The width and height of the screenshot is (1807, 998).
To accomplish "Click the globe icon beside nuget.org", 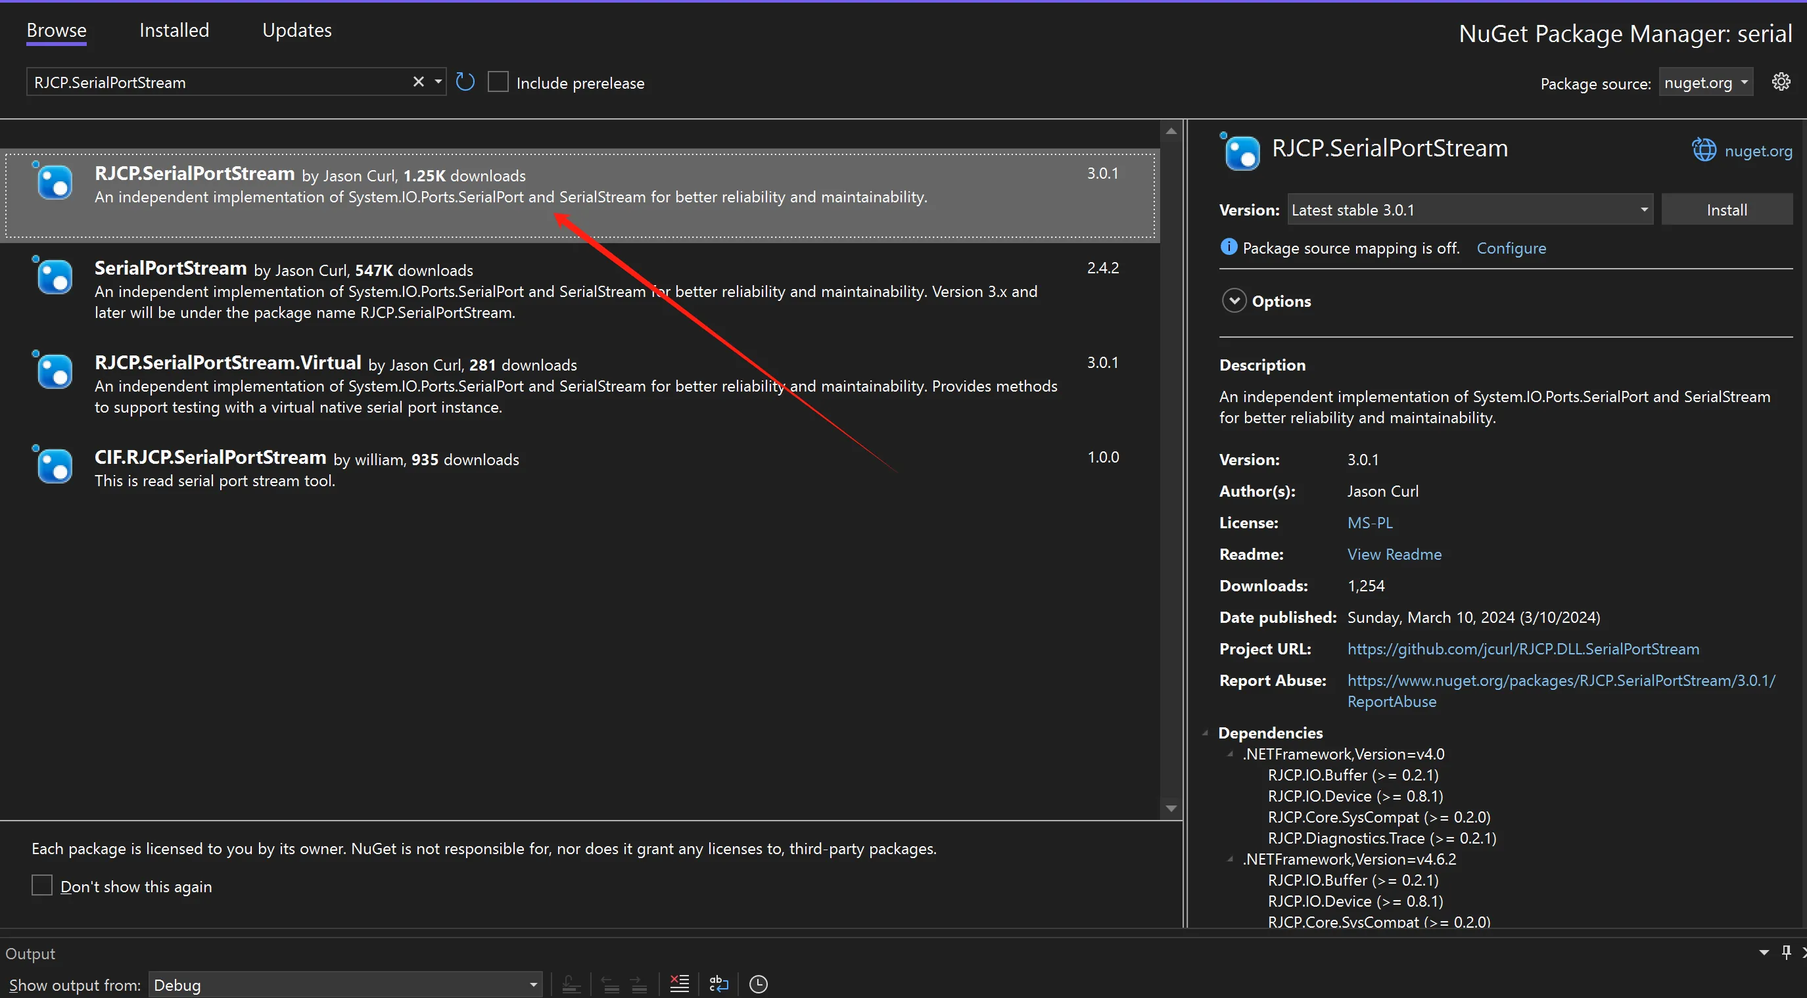I will [1704, 150].
